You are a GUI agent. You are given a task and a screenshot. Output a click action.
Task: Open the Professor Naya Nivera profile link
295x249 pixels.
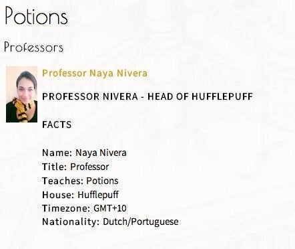(95, 73)
